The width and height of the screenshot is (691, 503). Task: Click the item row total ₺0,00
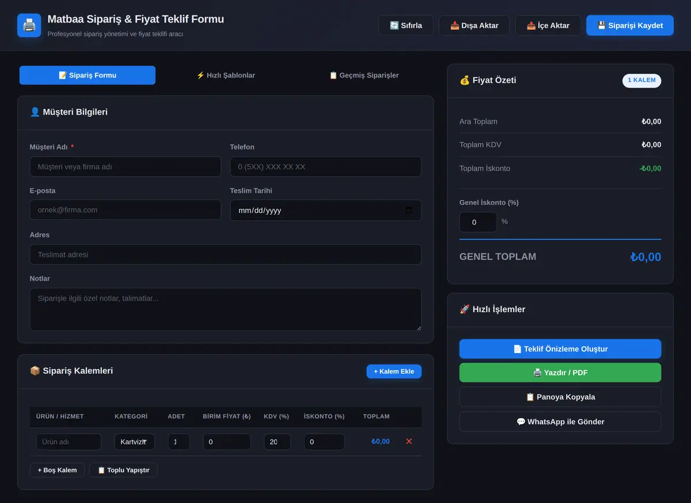click(381, 441)
